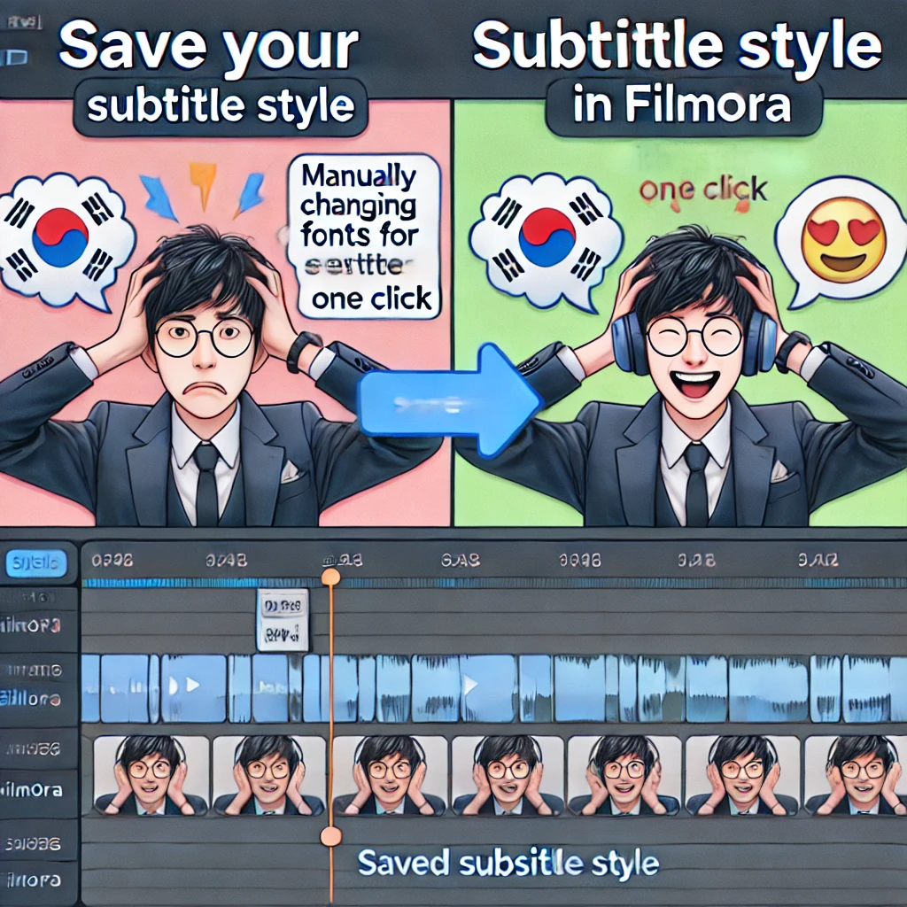The image size is (907, 907).
Task: Select the orange playhead handle on the timeline ruler
Action: [x=330, y=578]
